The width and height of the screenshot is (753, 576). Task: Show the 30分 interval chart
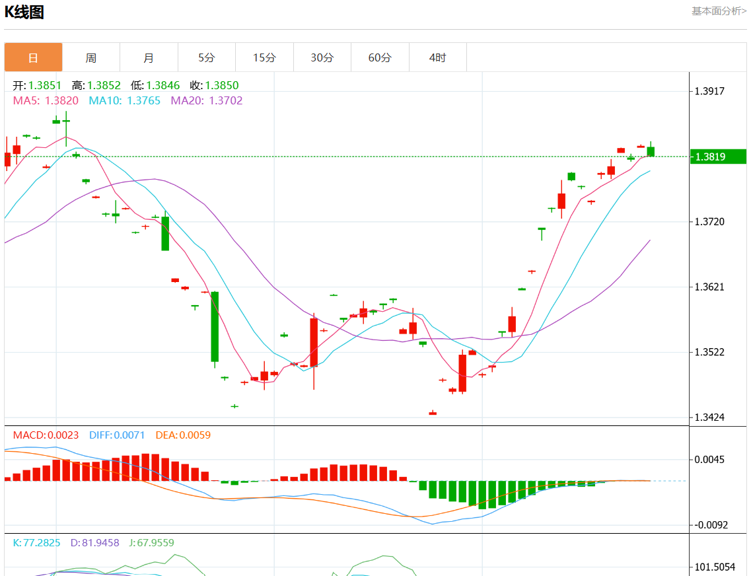pyautogui.click(x=322, y=57)
